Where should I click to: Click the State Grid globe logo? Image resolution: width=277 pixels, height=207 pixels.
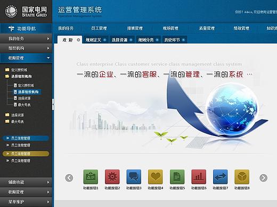(11, 11)
